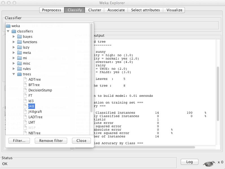Open the Log button

coord(189,162)
